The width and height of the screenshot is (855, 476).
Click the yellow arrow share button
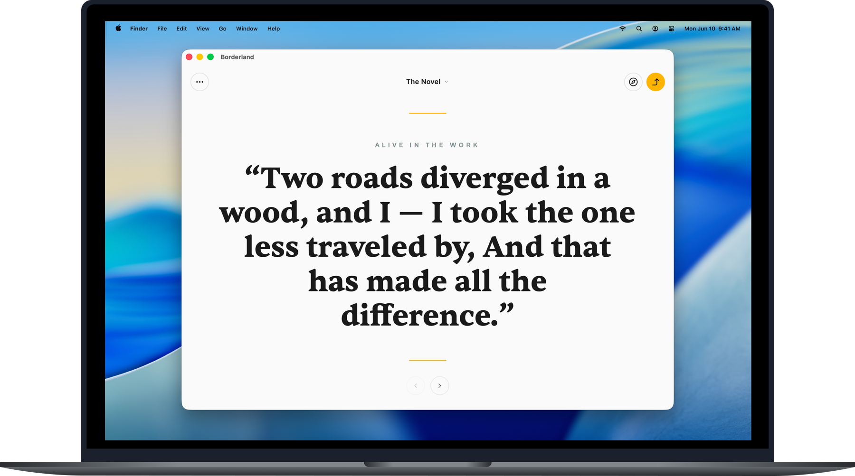655,82
